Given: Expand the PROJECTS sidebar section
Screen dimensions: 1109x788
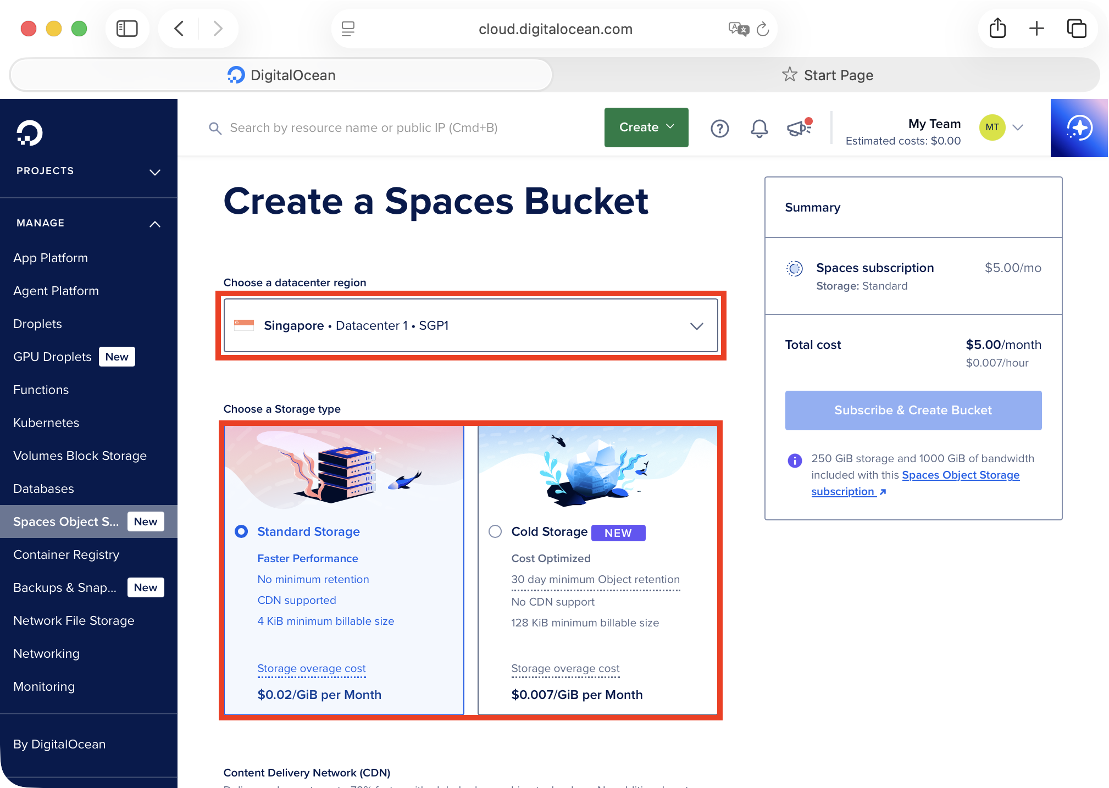Looking at the screenshot, I should 155,171.
